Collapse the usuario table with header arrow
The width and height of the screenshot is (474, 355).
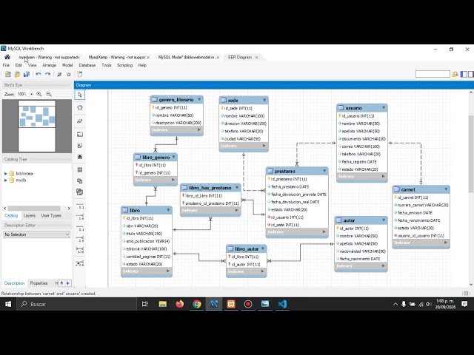(384, 108)
